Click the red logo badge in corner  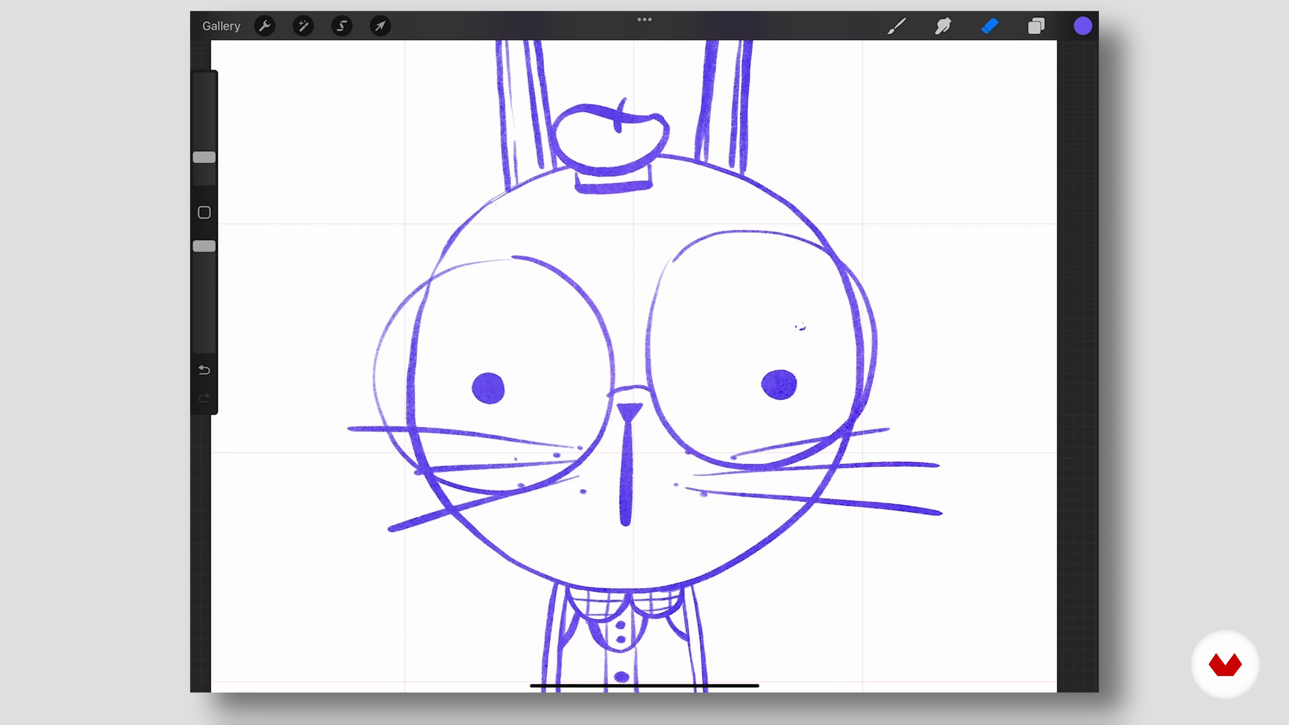[x=1225, y=665]
